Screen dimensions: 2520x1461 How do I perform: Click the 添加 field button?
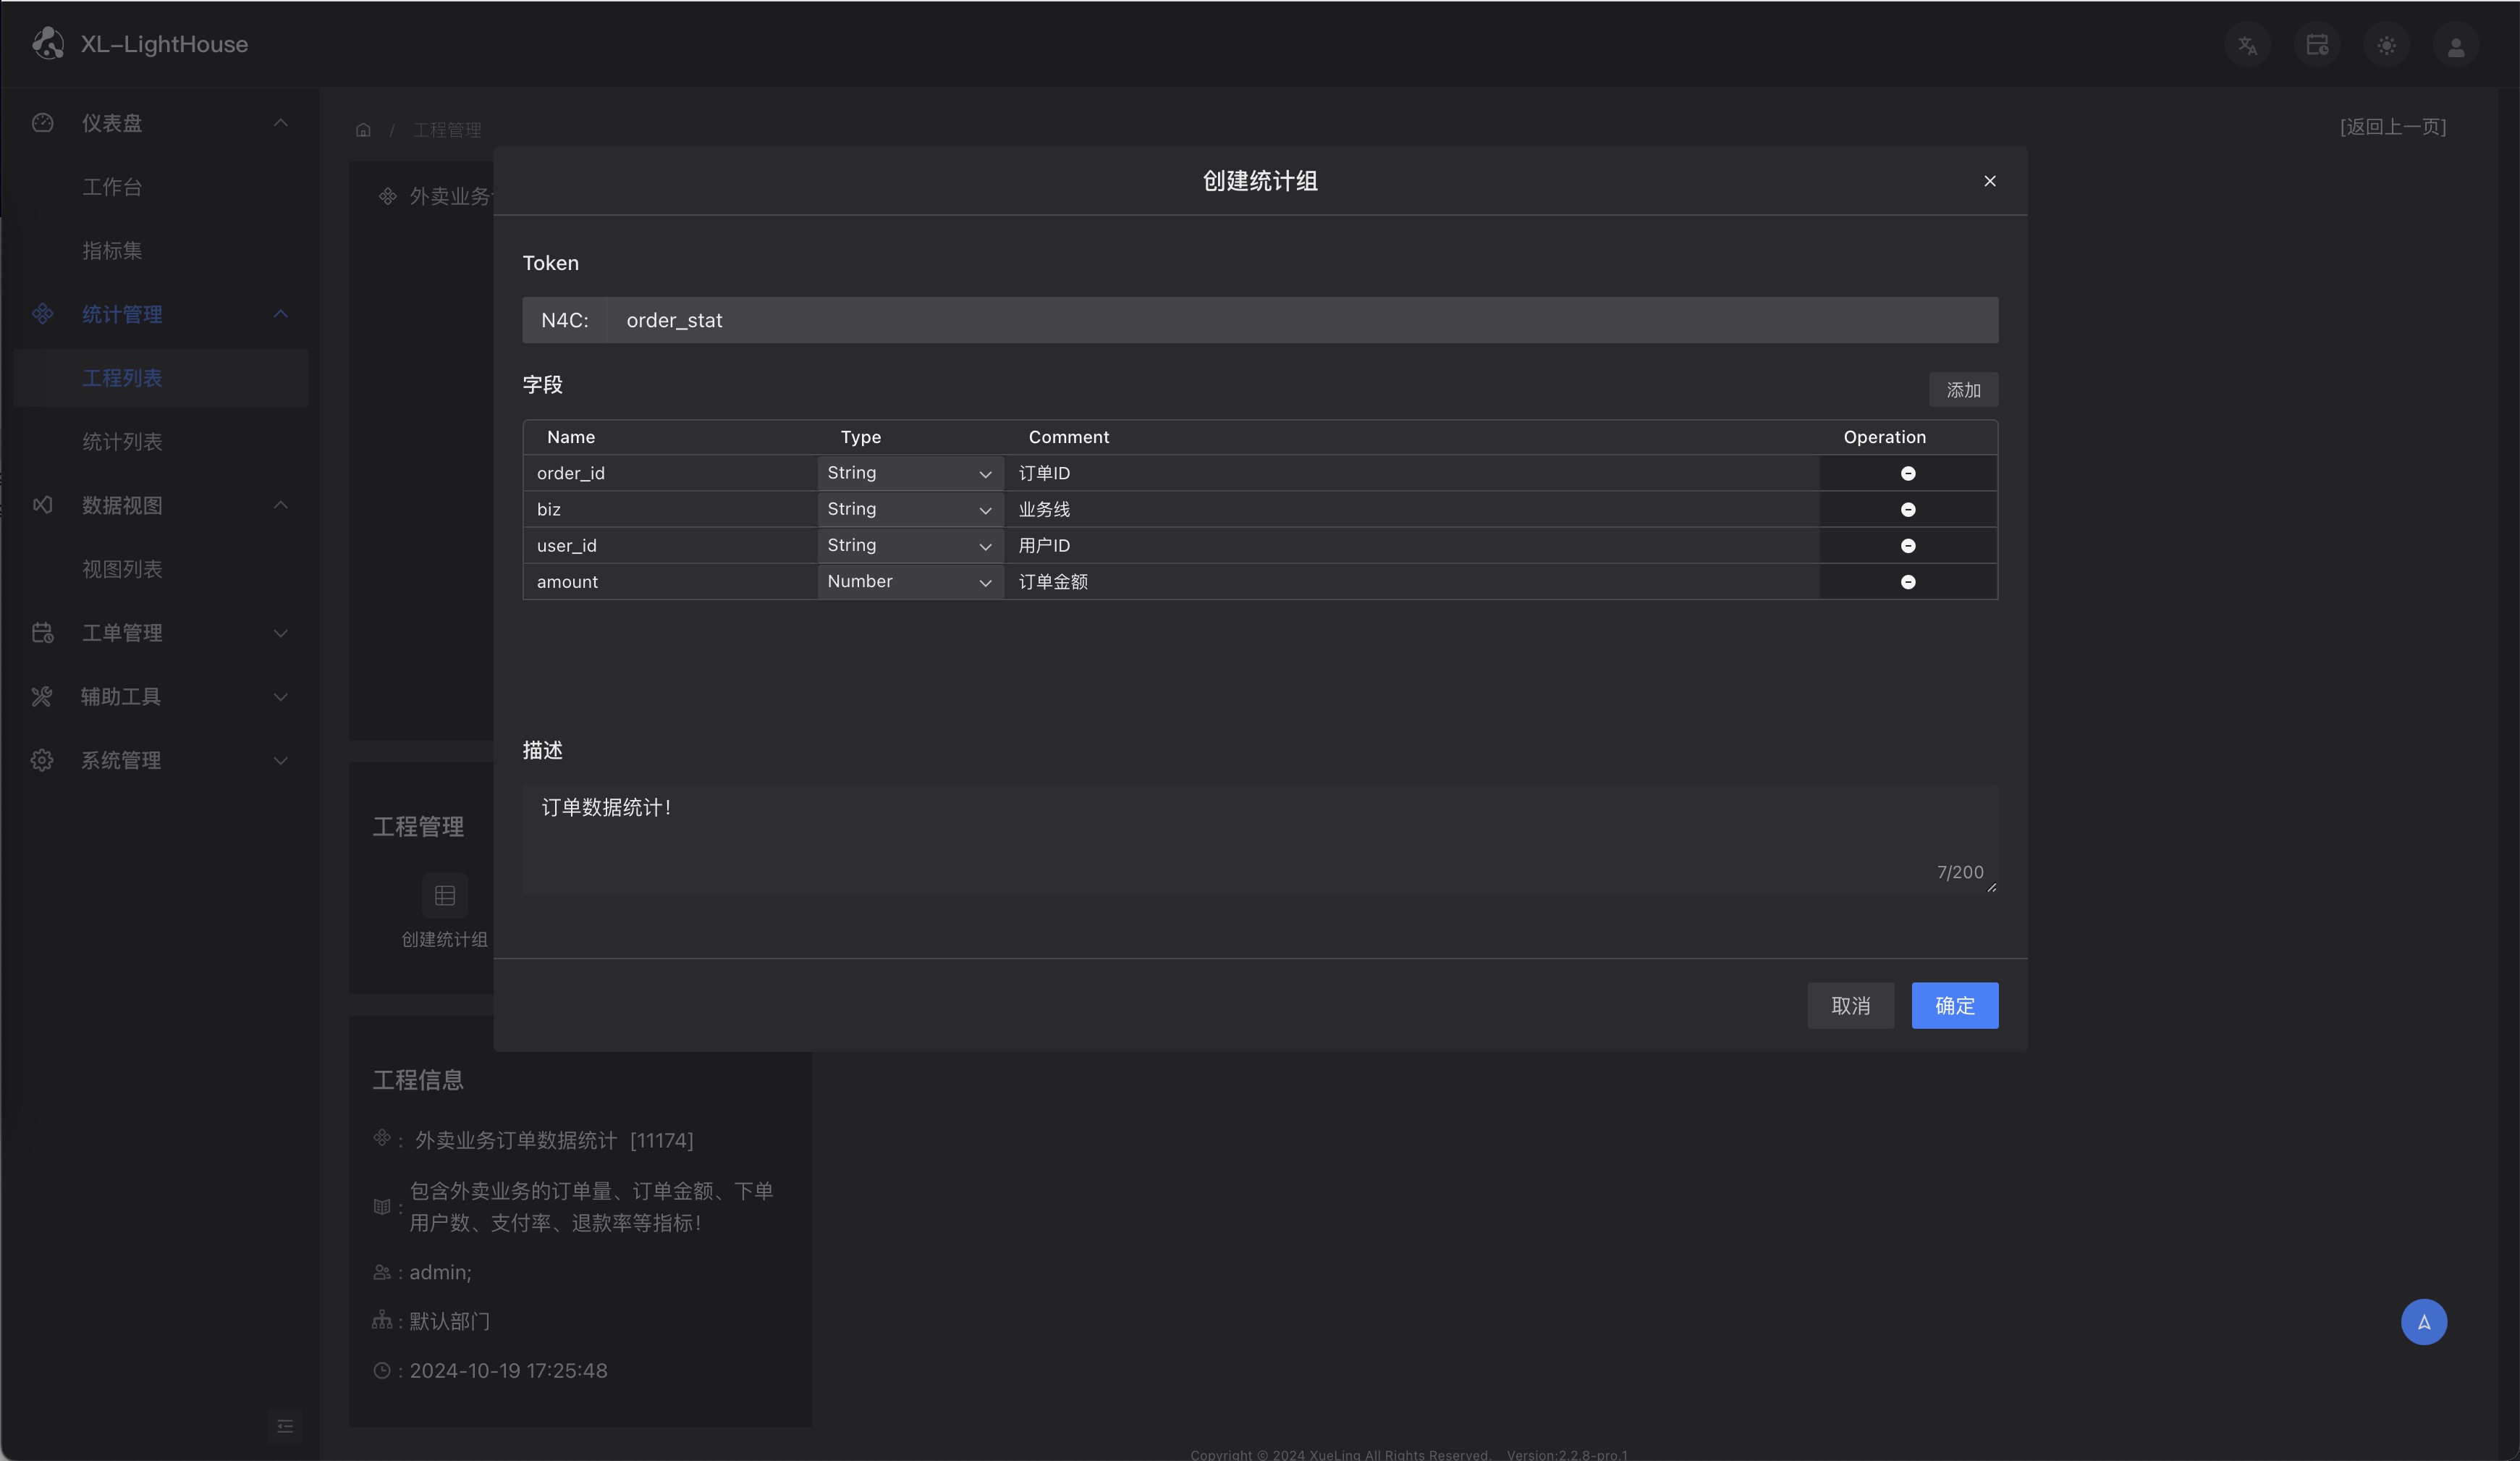1963,390
